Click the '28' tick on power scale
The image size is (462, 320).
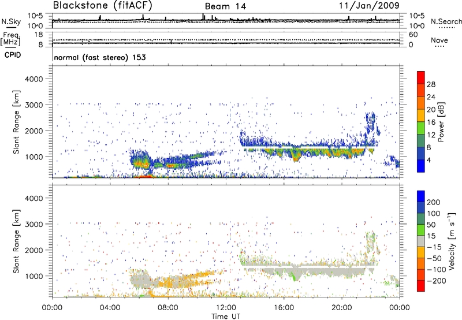coord(431,84)
